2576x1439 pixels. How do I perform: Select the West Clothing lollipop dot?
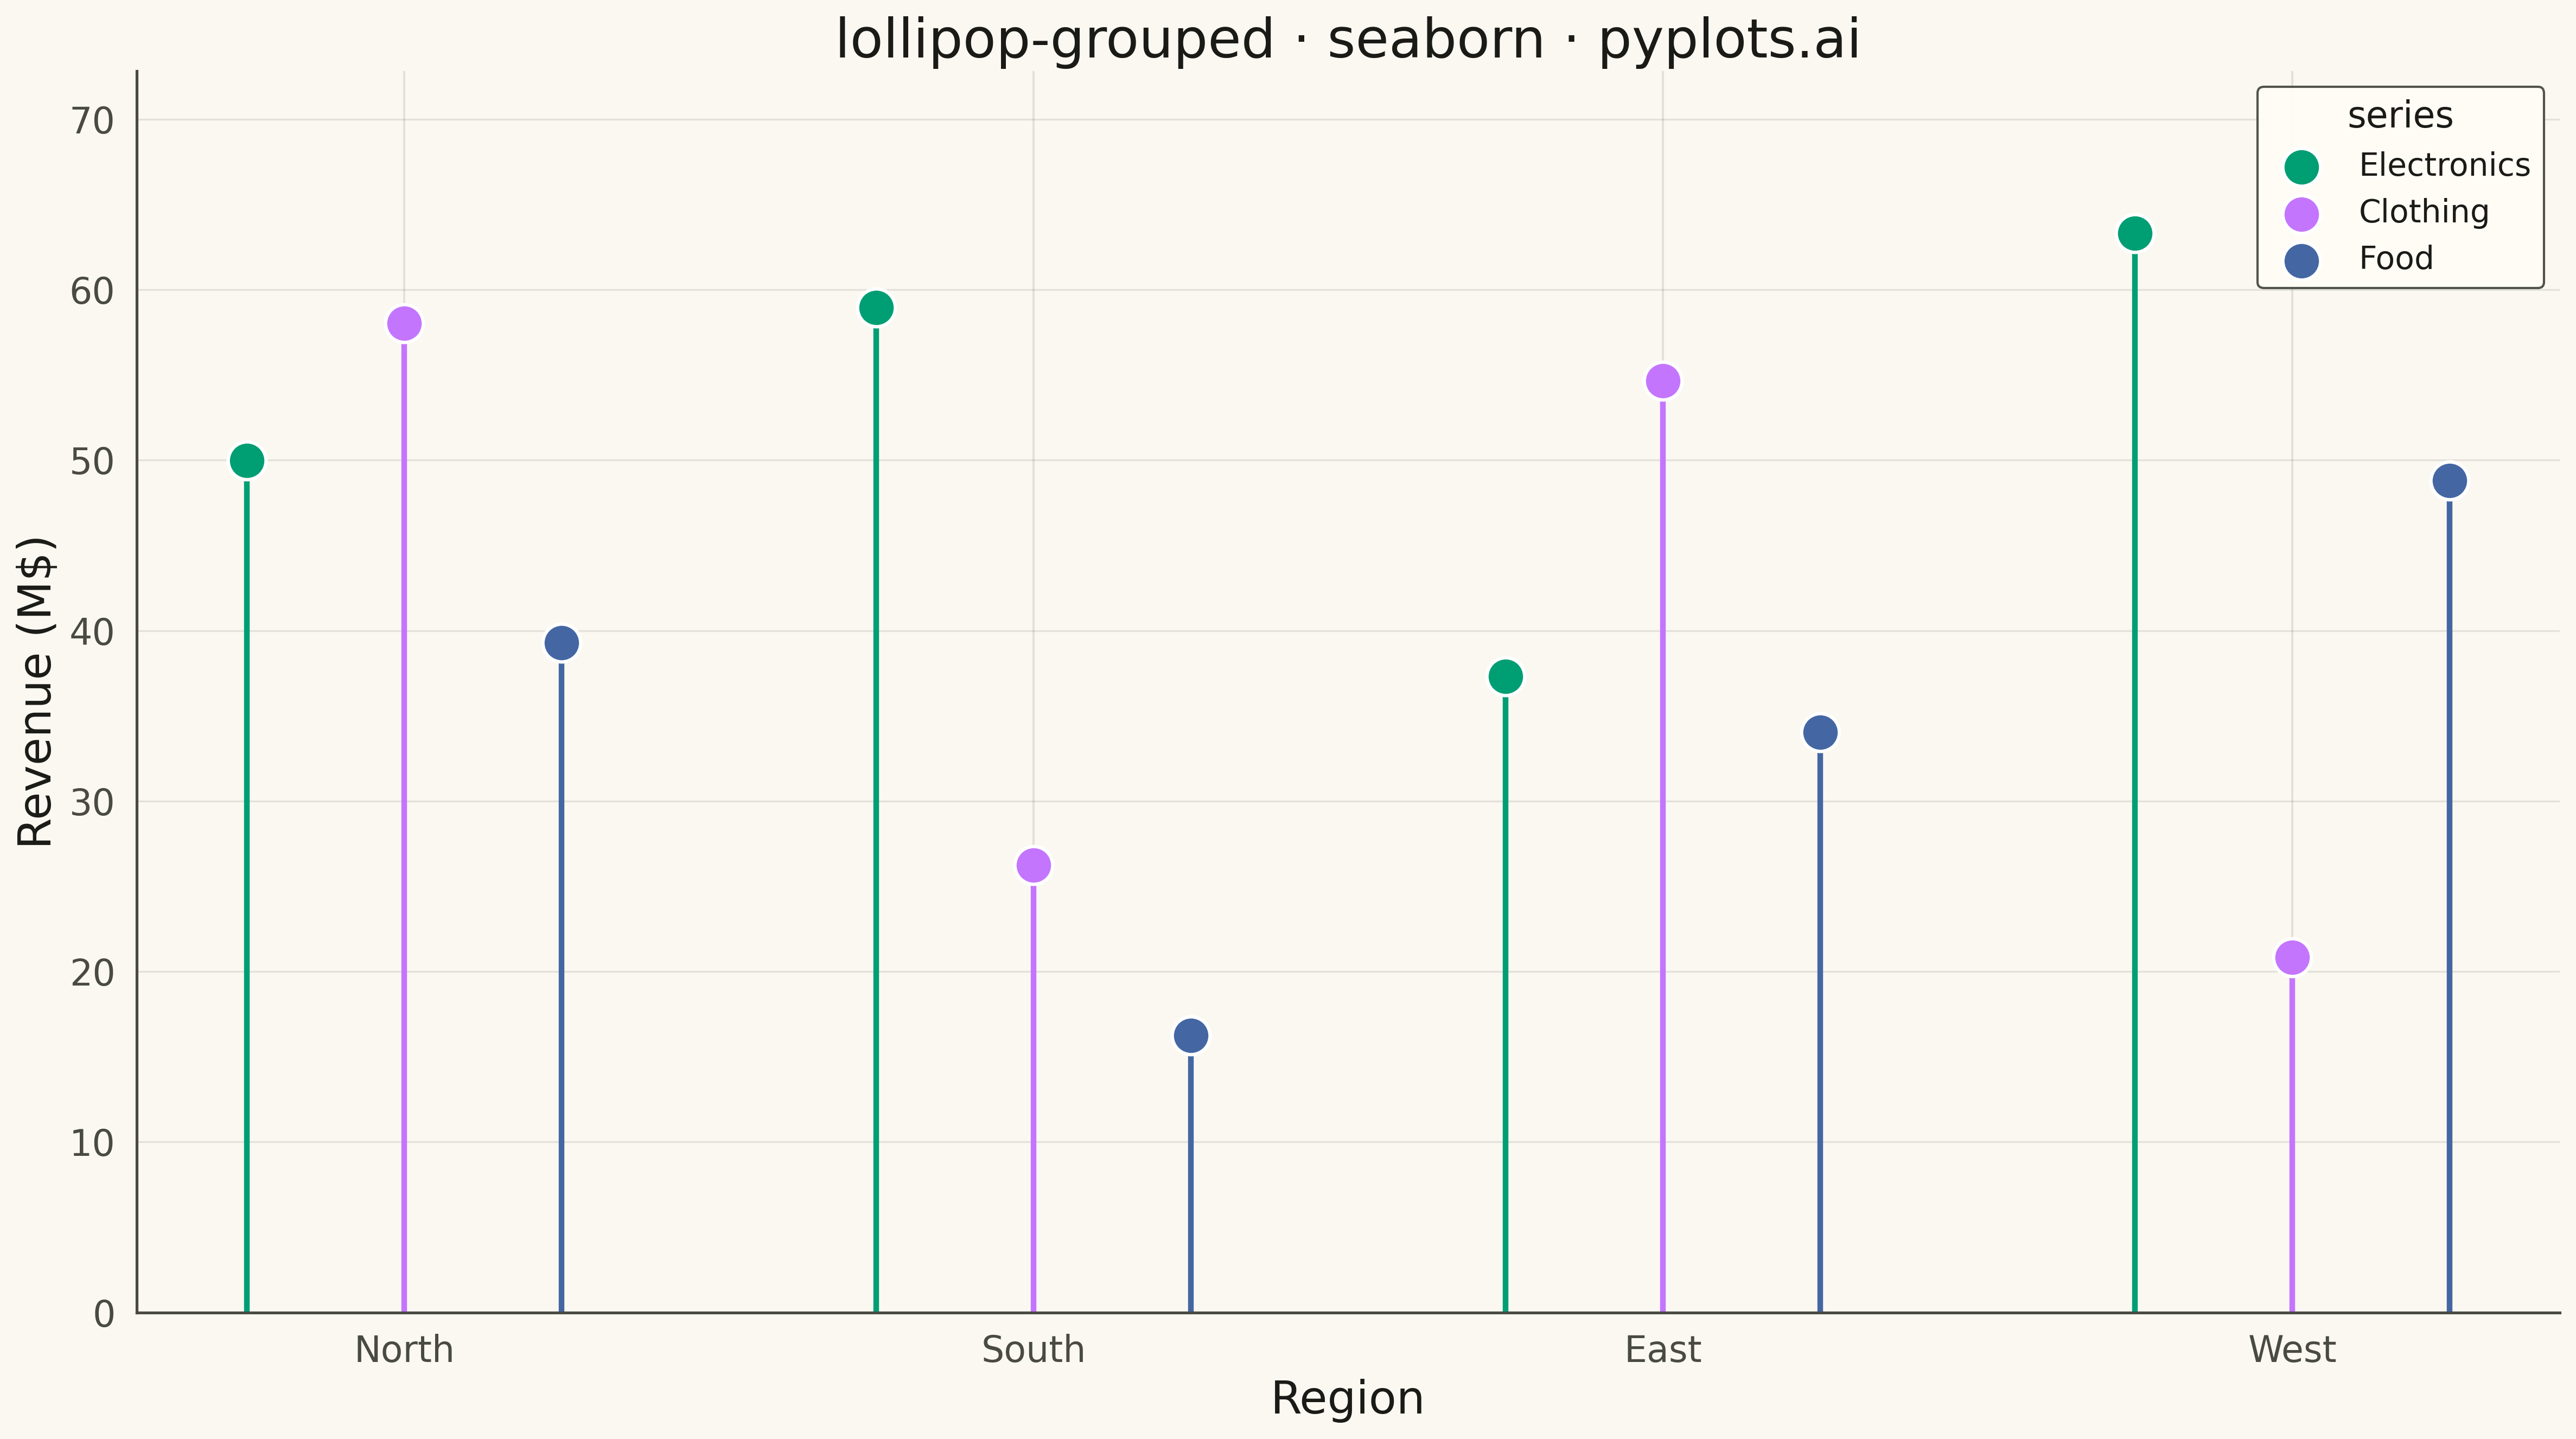coord(2292,958)
